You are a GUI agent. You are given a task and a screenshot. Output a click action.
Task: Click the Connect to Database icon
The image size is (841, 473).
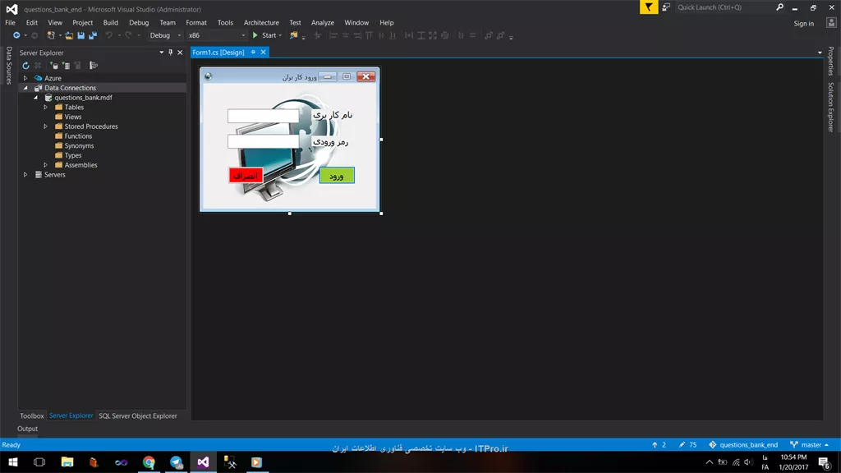pyautogui.click(x=53, y=66)
